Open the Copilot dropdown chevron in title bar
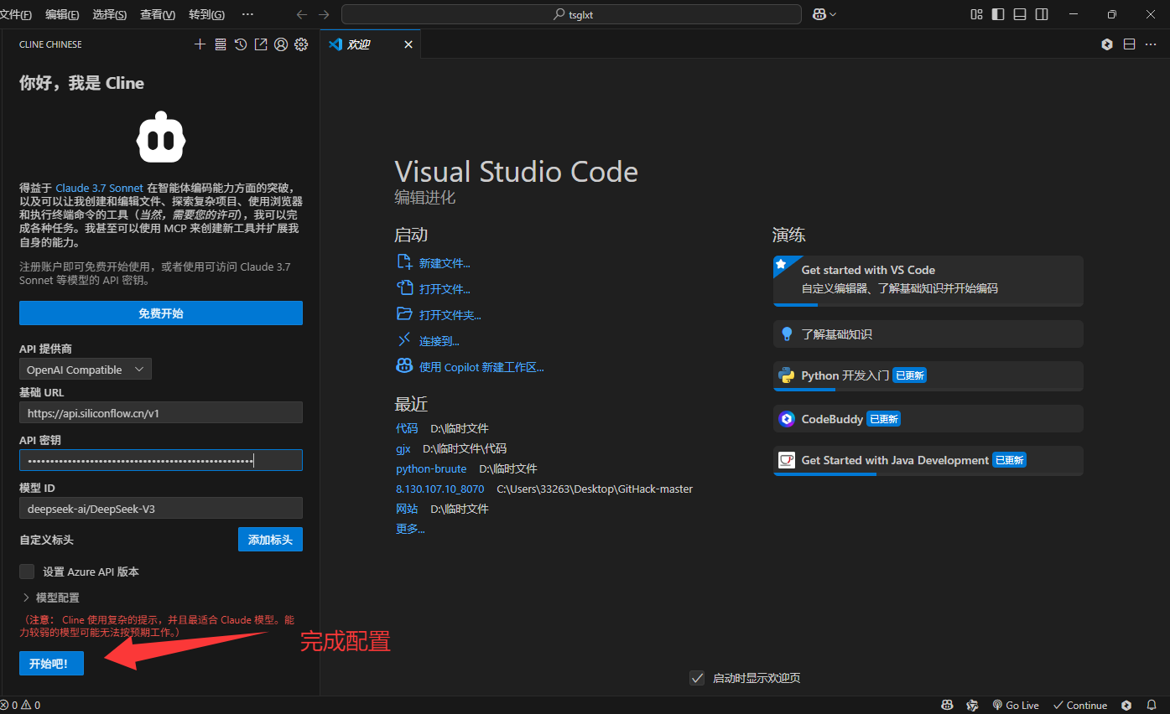 pos(834,14)
